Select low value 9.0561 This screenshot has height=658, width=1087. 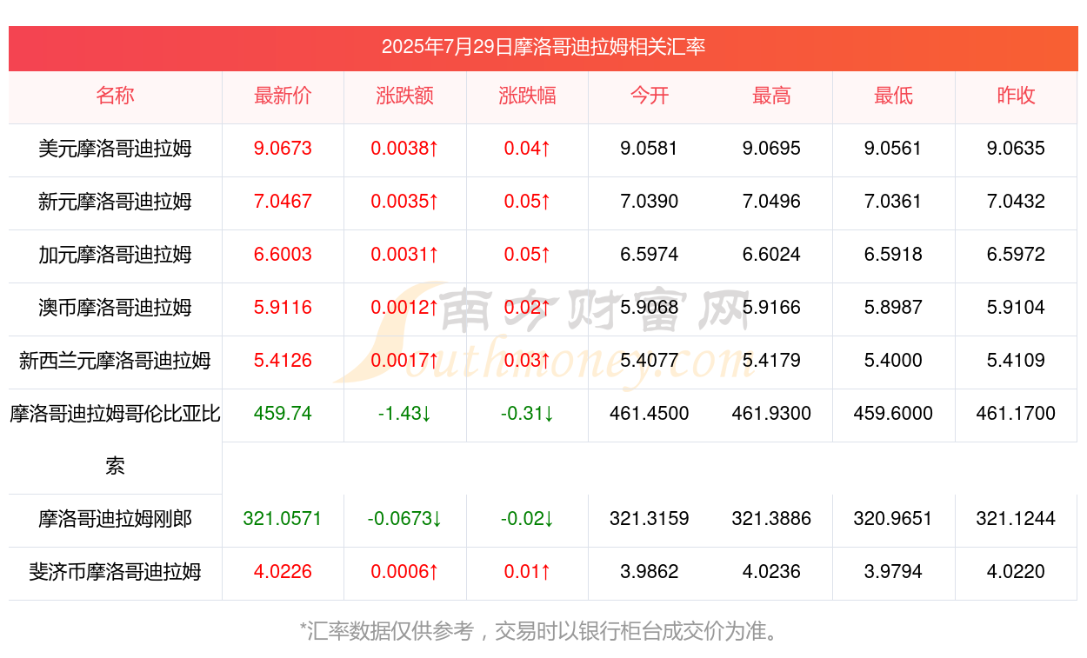click(x=894, y=149)
